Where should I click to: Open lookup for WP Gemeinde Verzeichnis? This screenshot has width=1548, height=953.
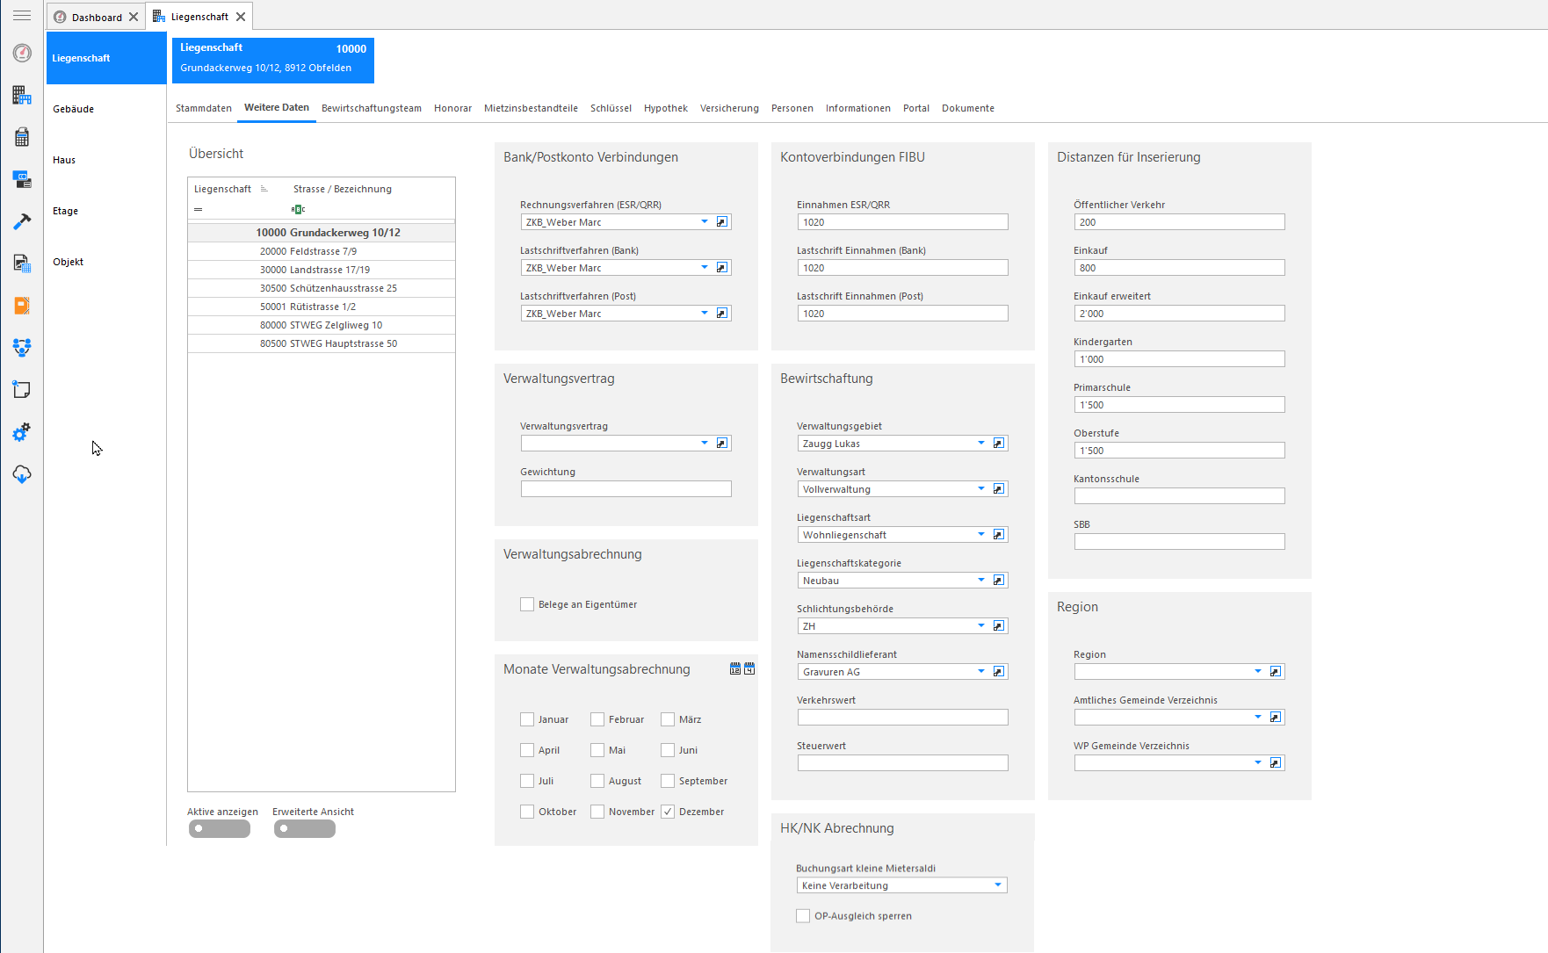pyautogui.click(x=1276, y=763)
